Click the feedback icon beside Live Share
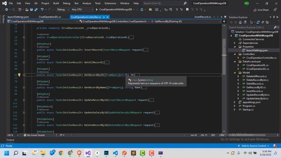281x158 pixels. [x=275, y=10]
